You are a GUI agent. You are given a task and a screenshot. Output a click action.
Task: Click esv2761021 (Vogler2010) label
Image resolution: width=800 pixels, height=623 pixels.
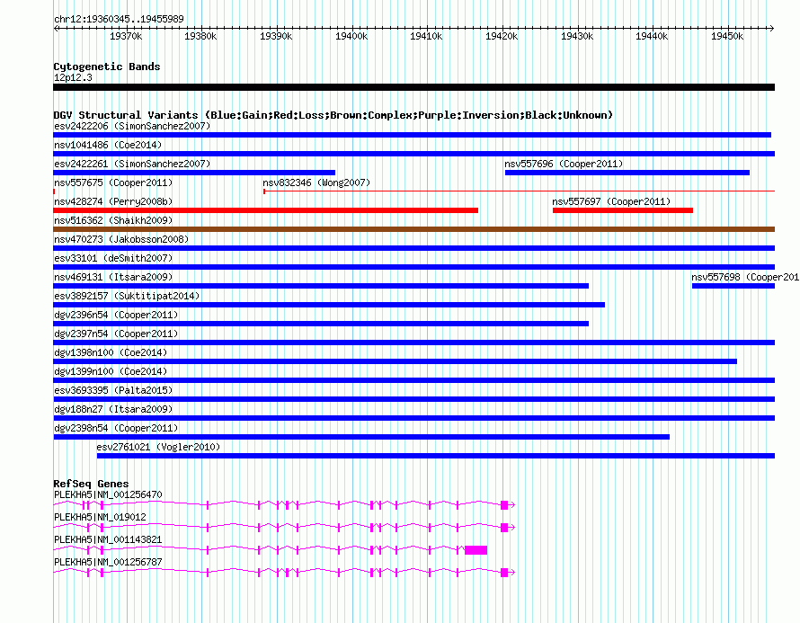click(x=158, y=447)
